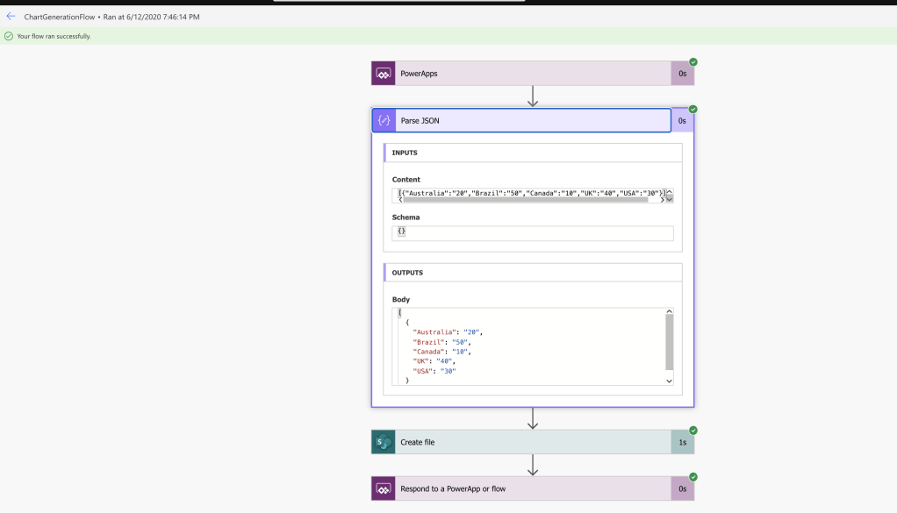
Task: Click the Respond to a PowerApp step icon
Action: point(384,488)
